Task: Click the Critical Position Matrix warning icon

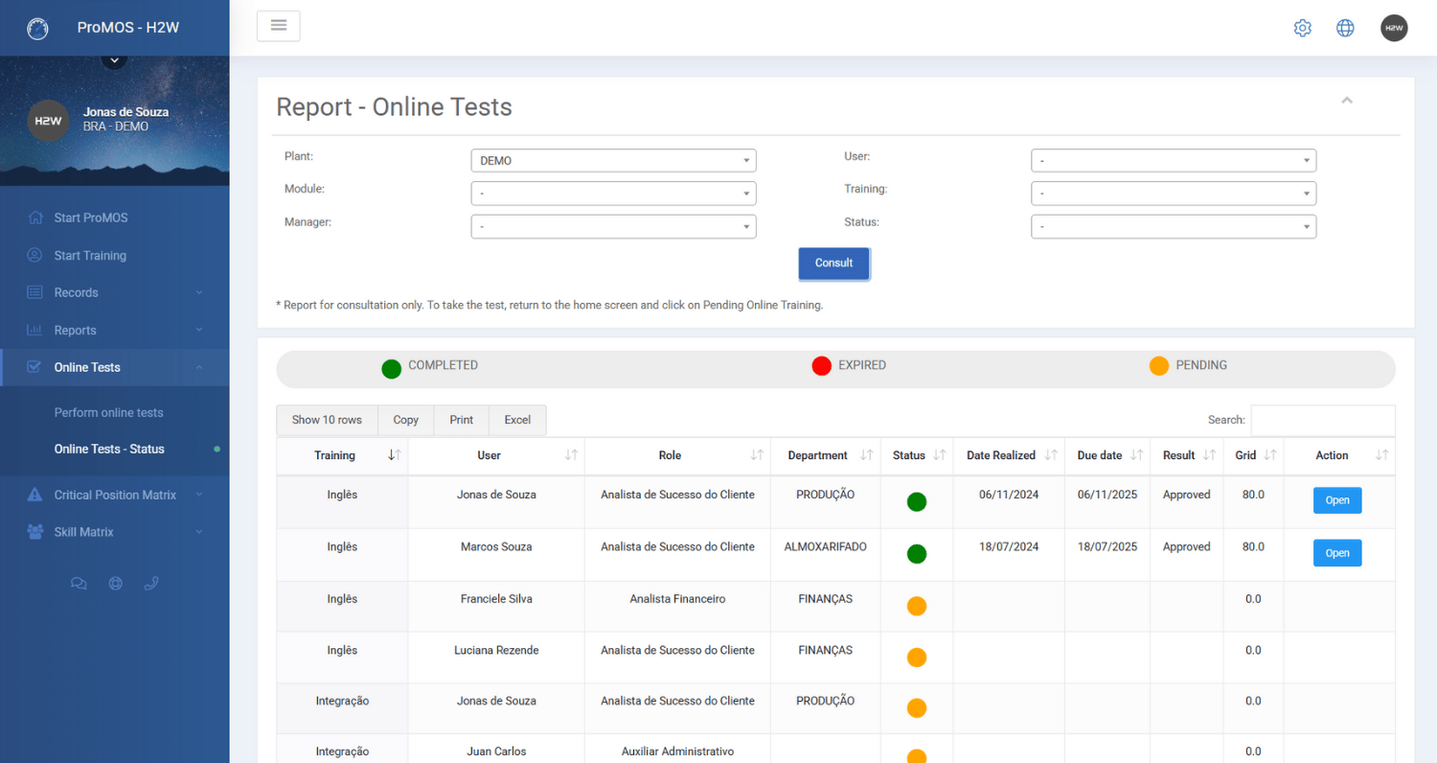Action: (x=34, y=495)
